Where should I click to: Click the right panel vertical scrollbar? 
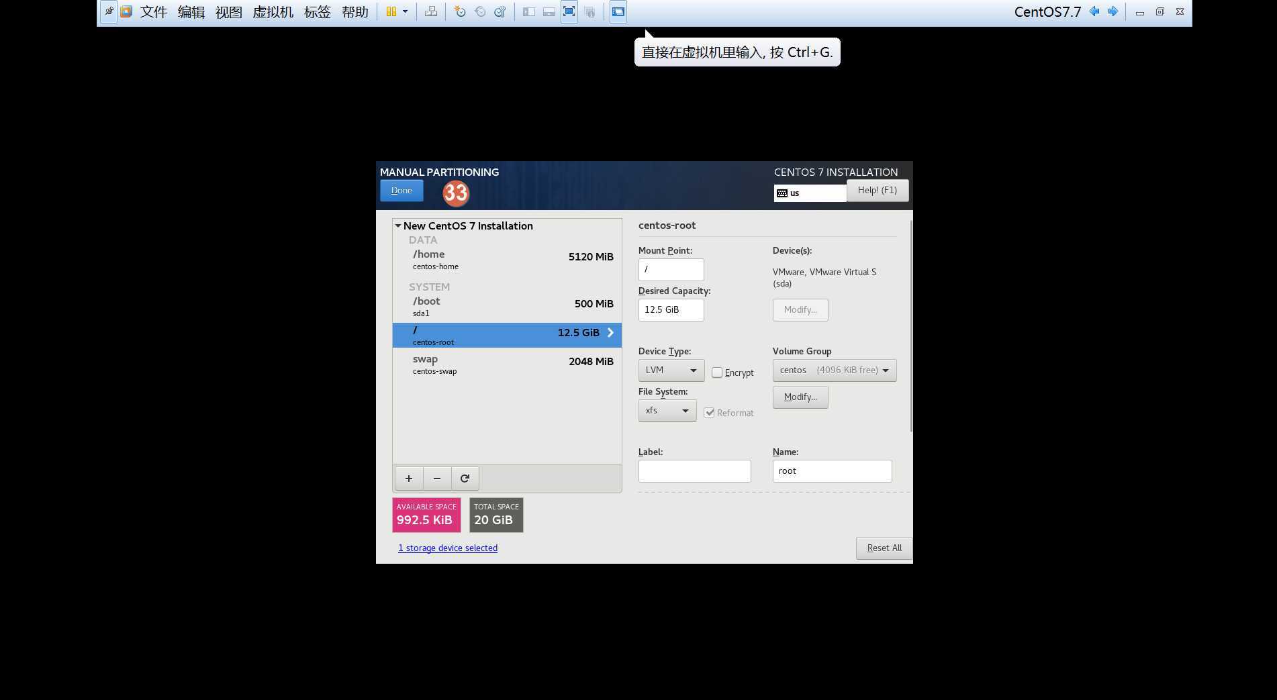point(911,326)
